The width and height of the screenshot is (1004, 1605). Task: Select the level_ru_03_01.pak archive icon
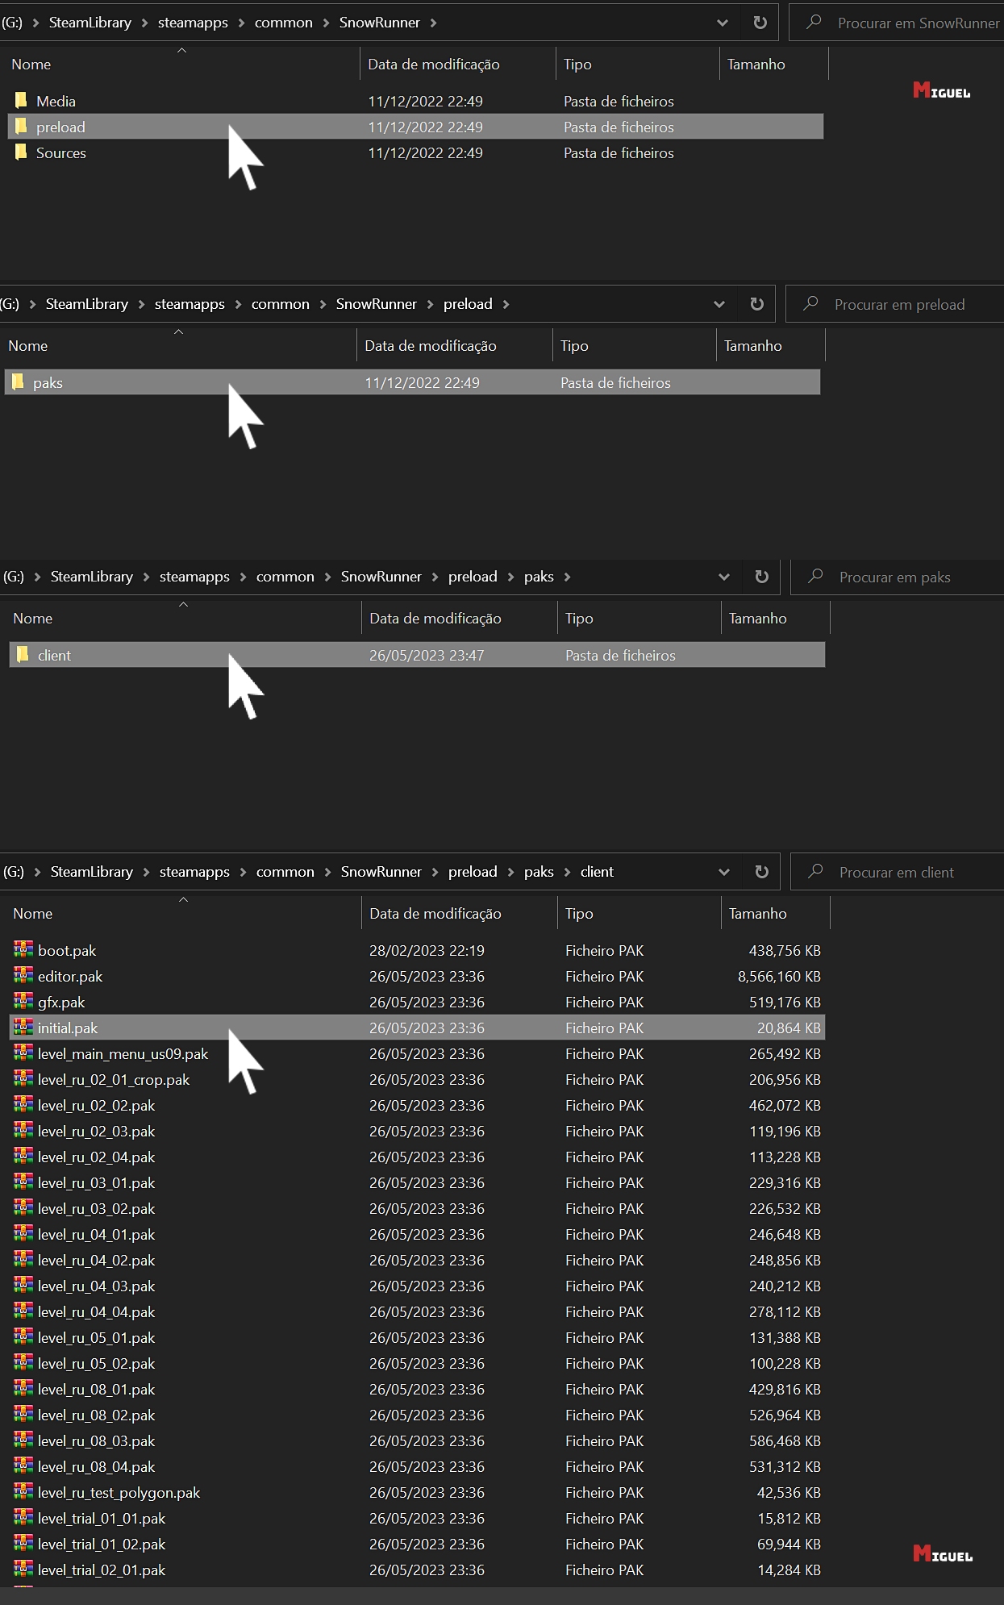(x=23, y=1182)
